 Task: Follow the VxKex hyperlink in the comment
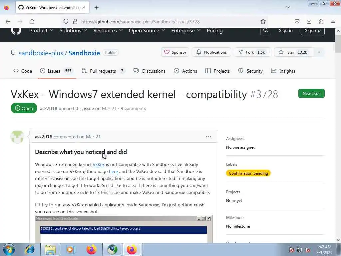[99, 164]
